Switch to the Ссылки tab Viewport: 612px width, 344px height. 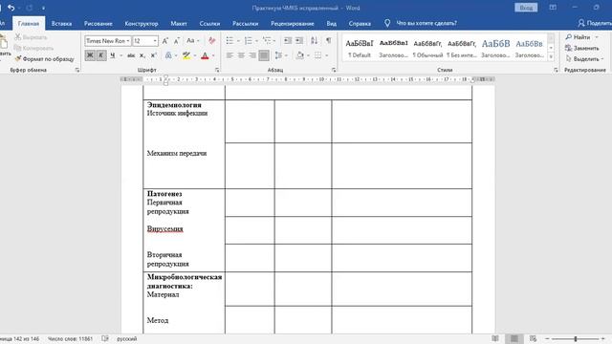click(209, 23)
